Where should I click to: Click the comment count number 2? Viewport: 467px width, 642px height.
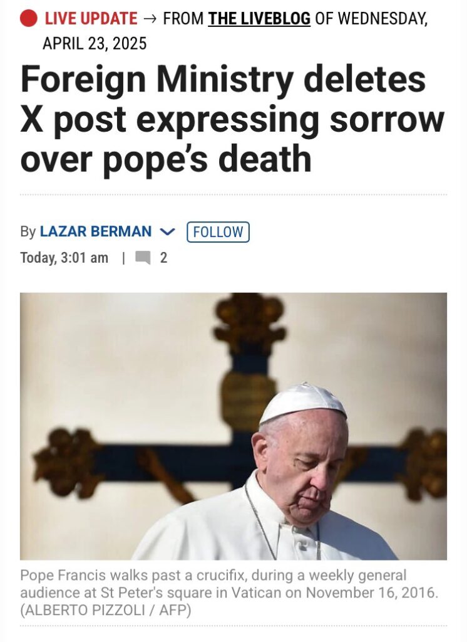163,258
